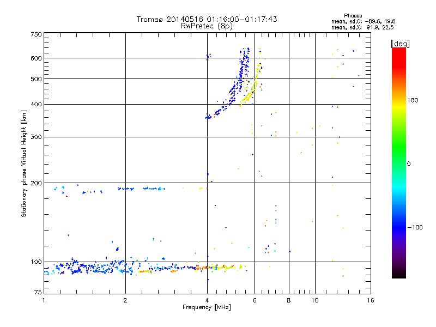This screenshot has width=436, height=327.
Task: Click the y-axis tick label '500'
Action: [36, 79]
